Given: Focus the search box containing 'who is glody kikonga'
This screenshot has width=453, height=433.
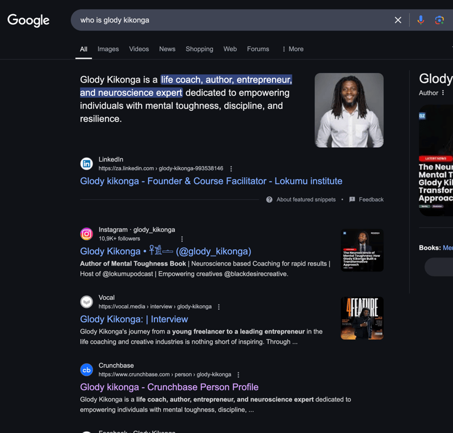Looking at the screenshot, I should pyautogui.click(x=231, y=20).
